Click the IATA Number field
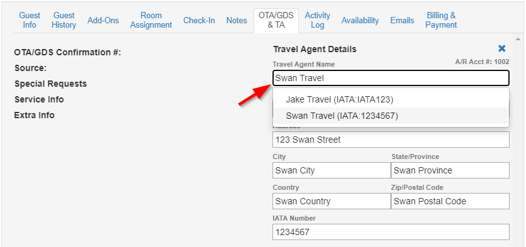The width and height of the screenshot is (526, 247). point(391,232)
